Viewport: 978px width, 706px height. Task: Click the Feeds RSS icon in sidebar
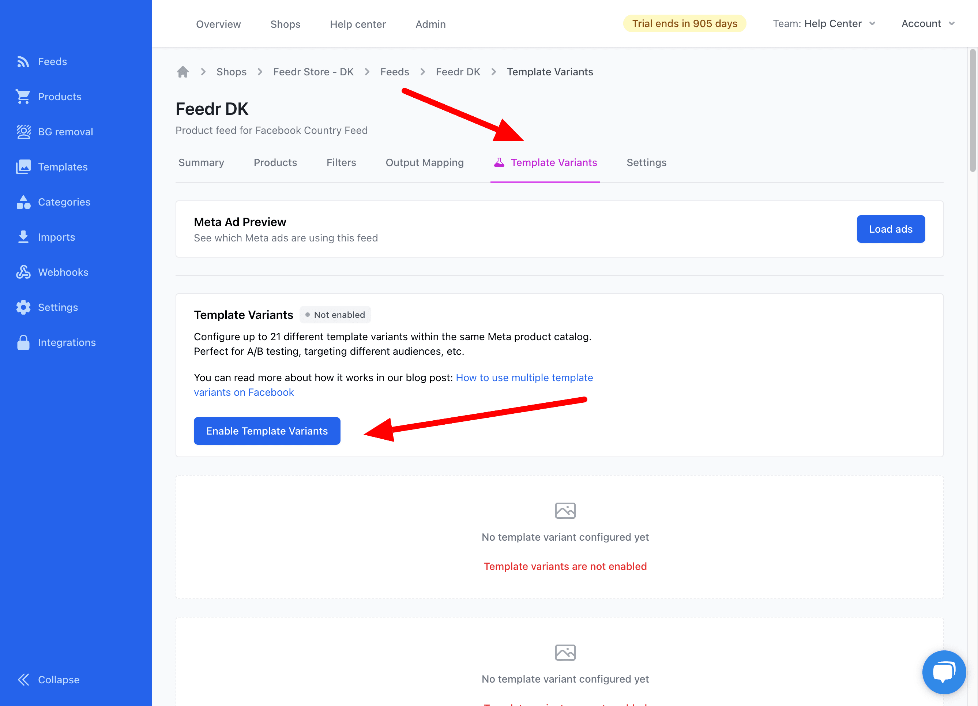point(23,62)
